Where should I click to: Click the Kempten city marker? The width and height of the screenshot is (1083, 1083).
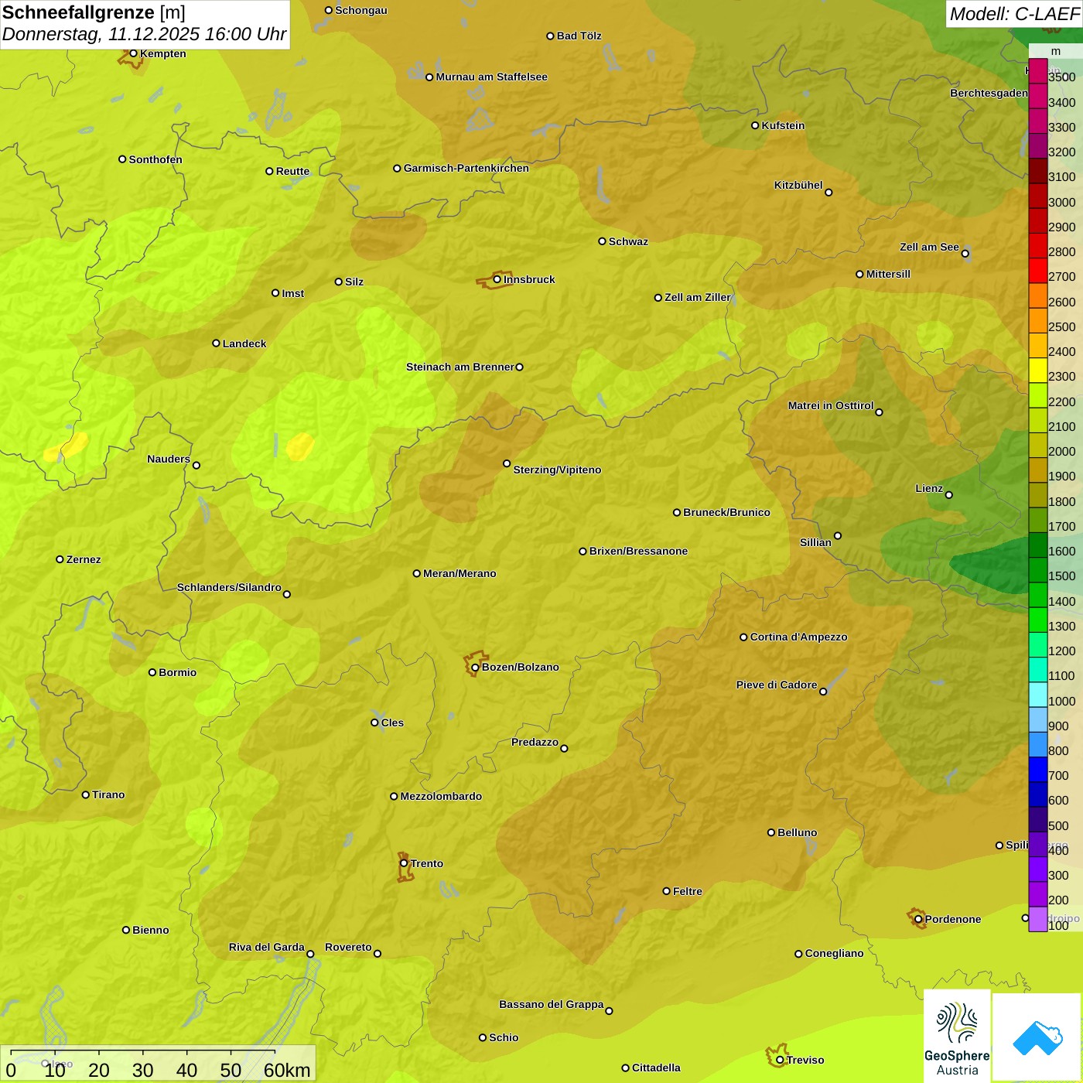point(133,53)
